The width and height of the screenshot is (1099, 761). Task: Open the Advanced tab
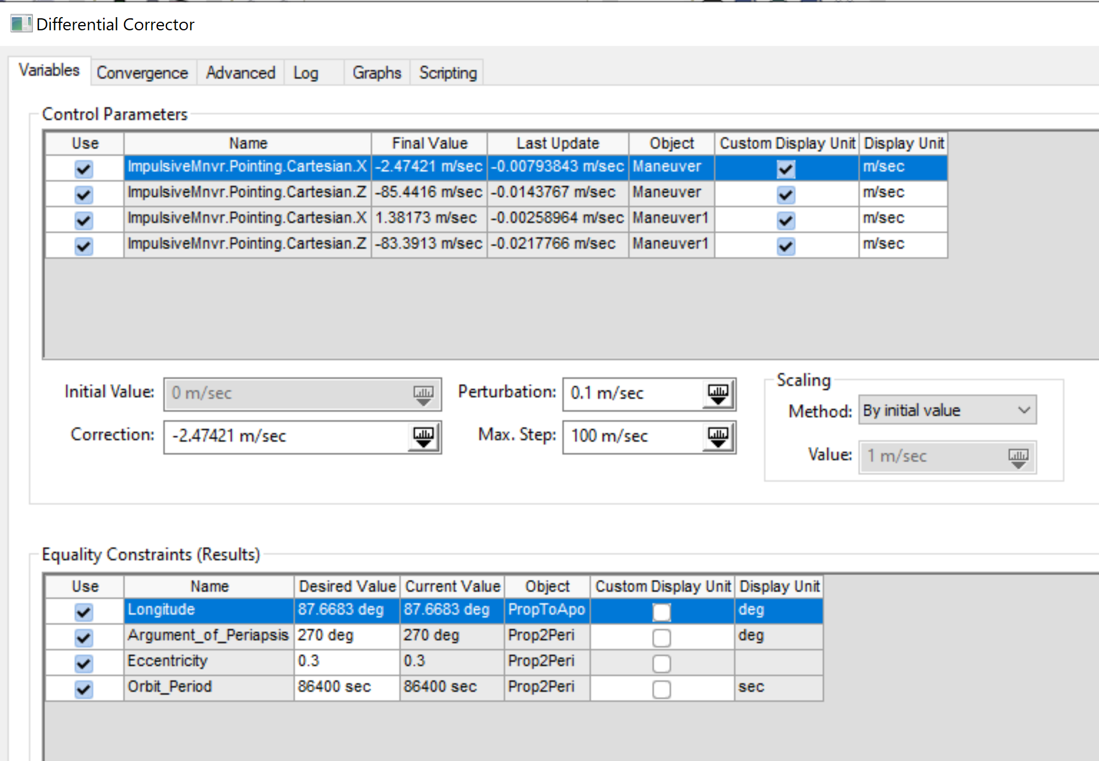[241, 73]
